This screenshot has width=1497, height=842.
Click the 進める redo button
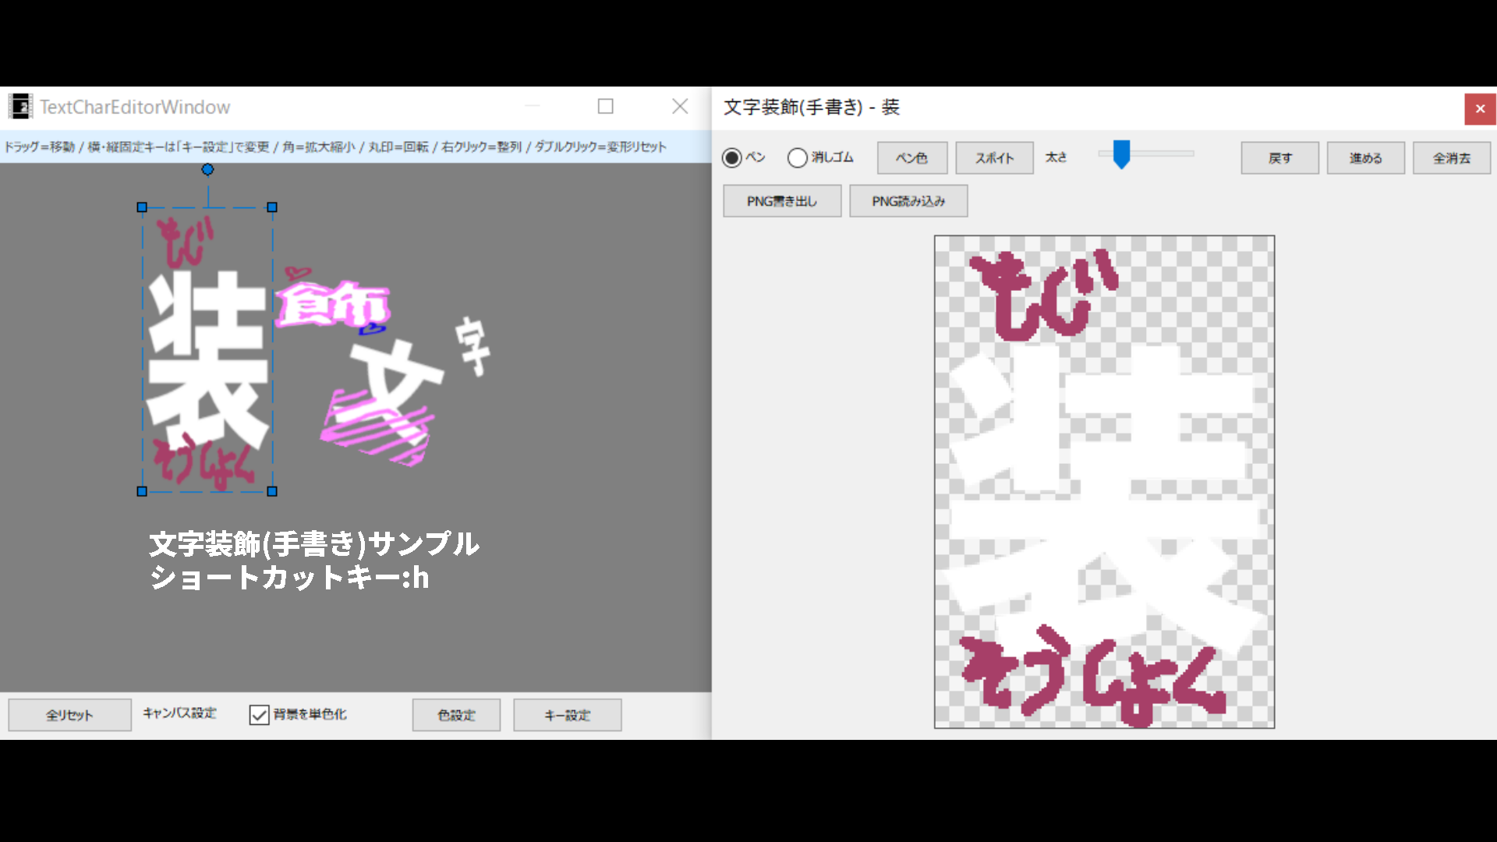click(x=1365, y=157)
